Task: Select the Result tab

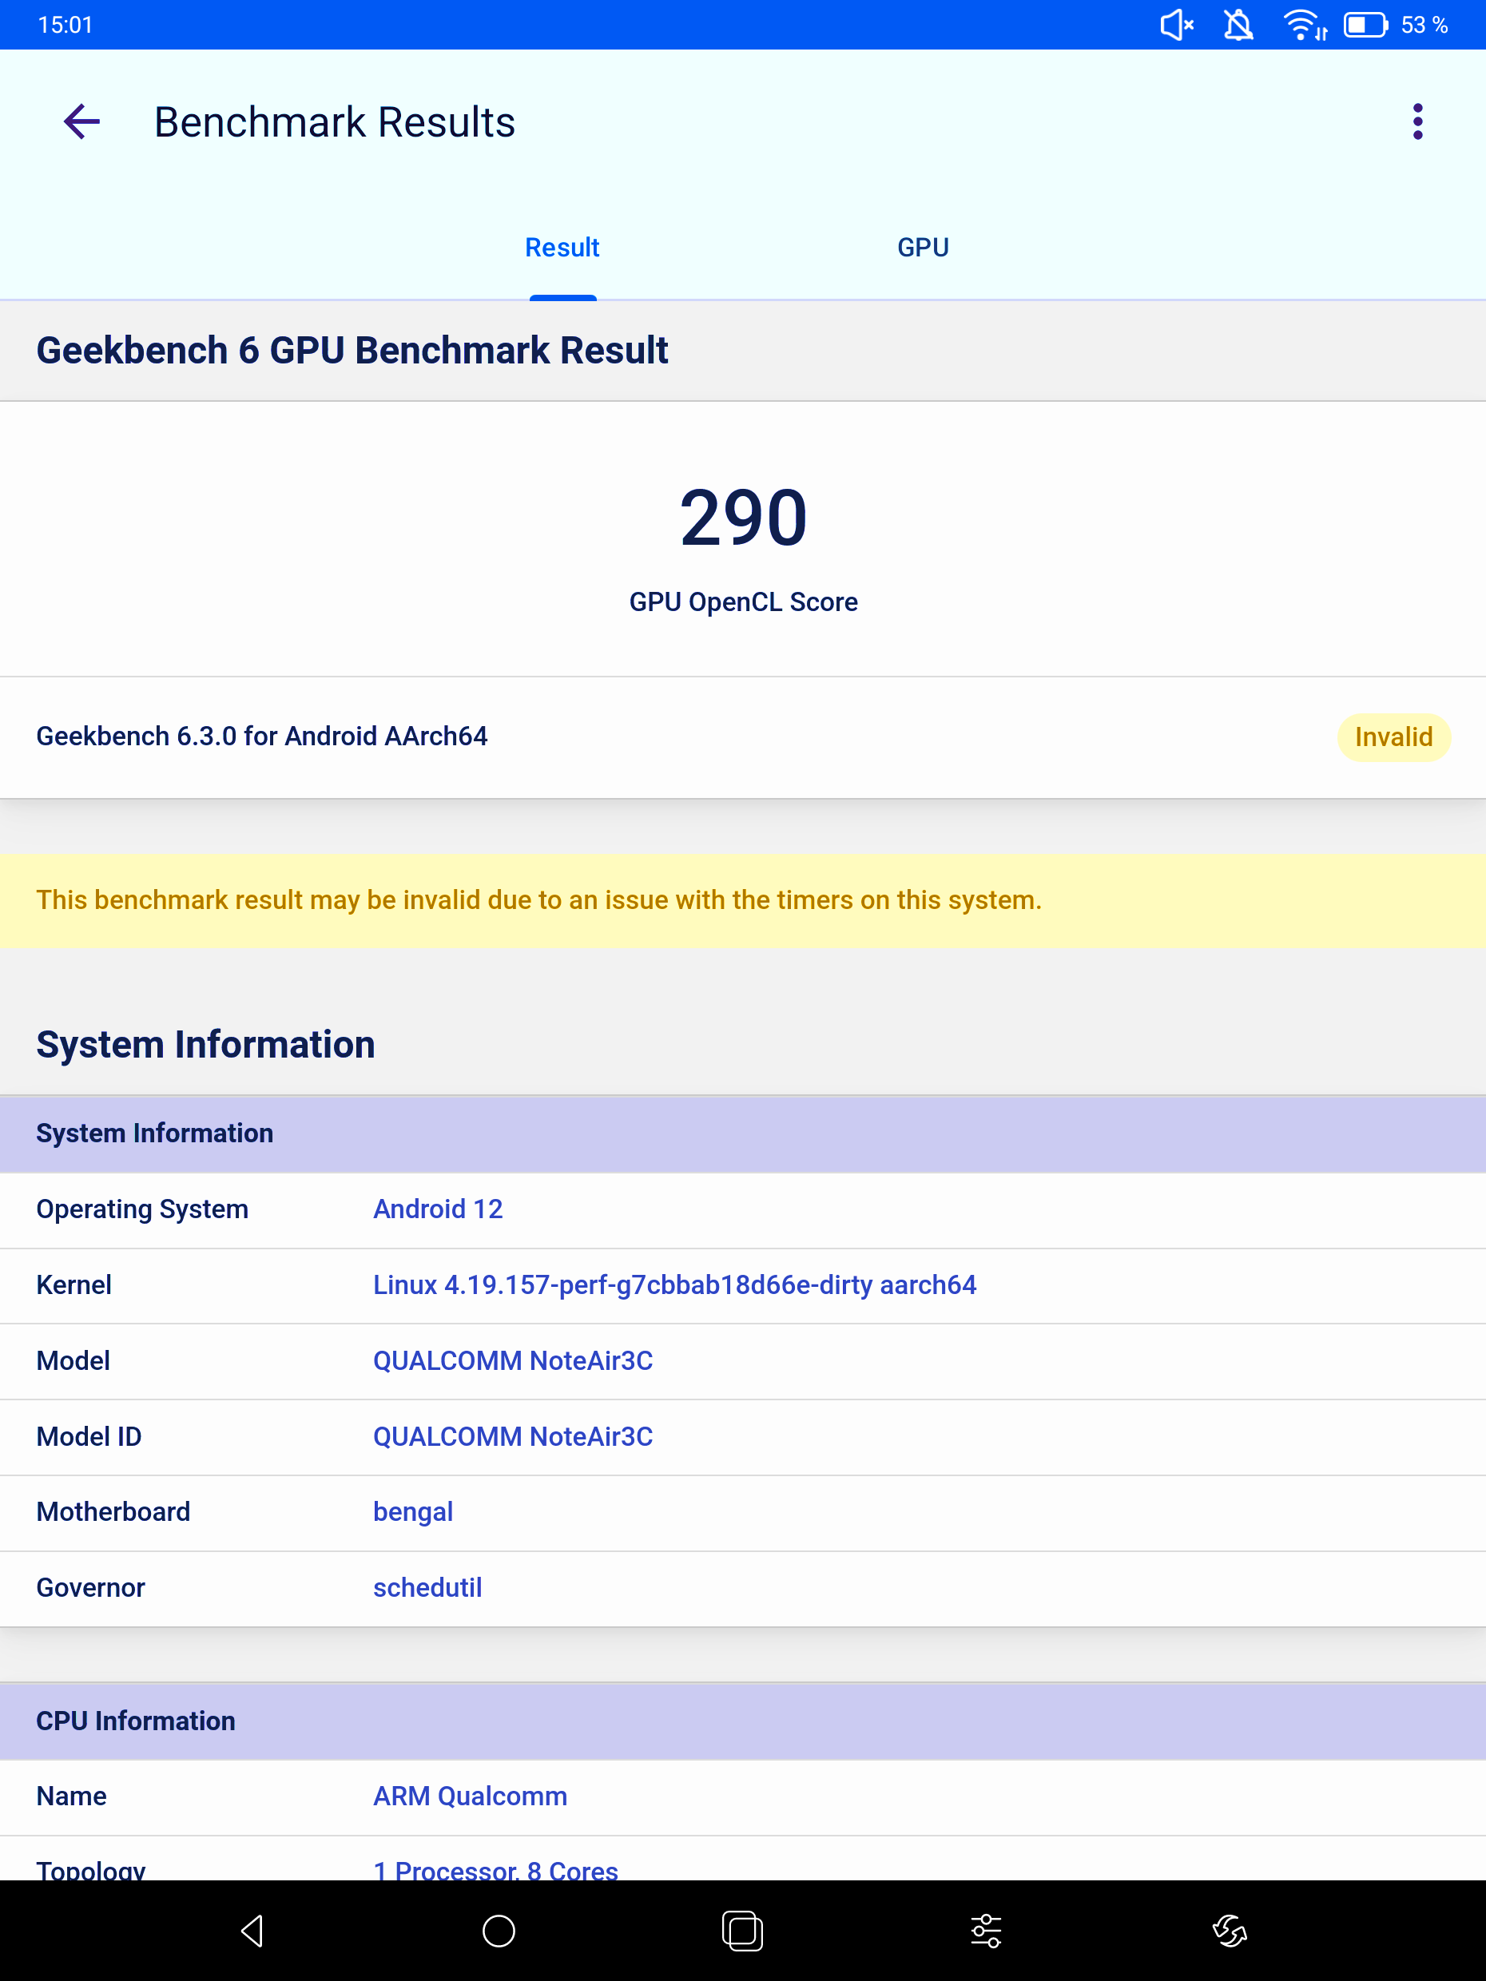Action: coord(562,247)
